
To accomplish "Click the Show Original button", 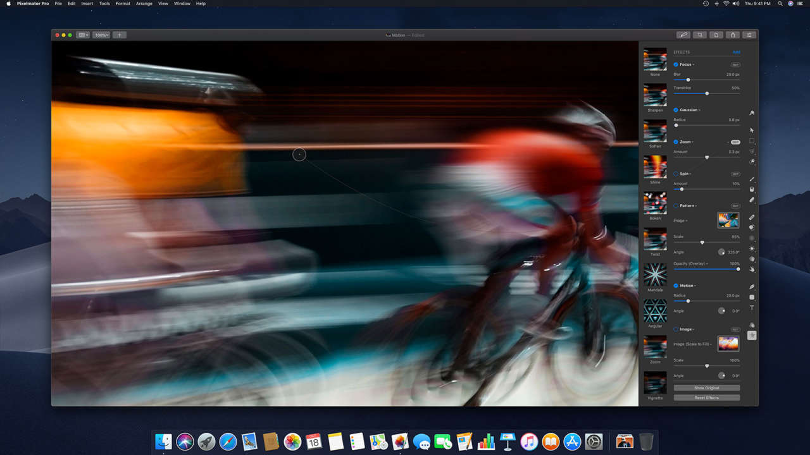I will point(706,388).
